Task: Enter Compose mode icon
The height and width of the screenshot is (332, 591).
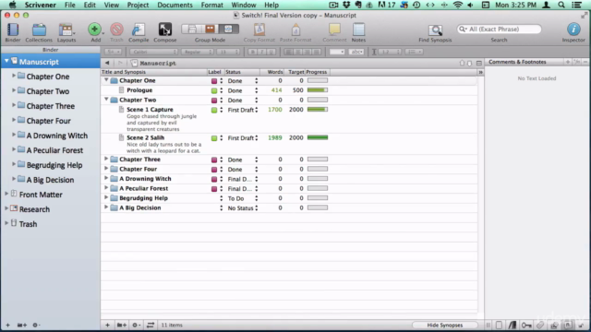Action: point(164,30)
